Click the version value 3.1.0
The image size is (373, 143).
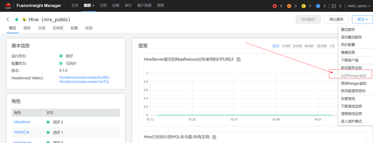pos(63,70)
